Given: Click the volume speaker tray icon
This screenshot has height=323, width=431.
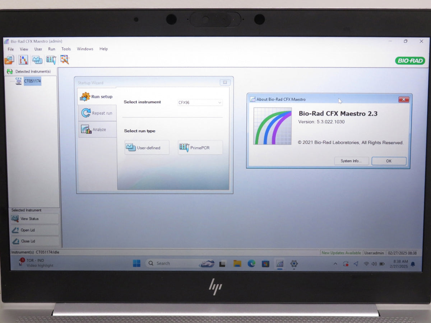Looking at the screenshot, I should (x=374, y=264).
